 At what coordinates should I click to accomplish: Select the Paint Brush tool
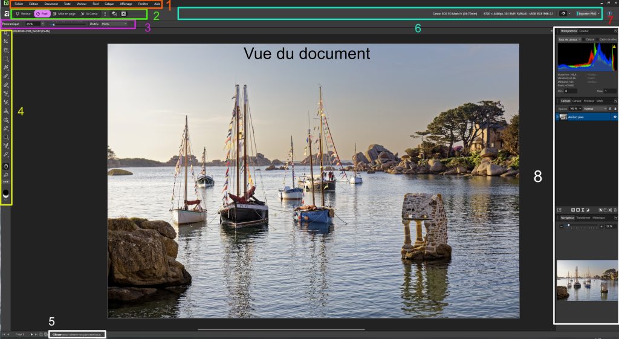click(6, 77)
